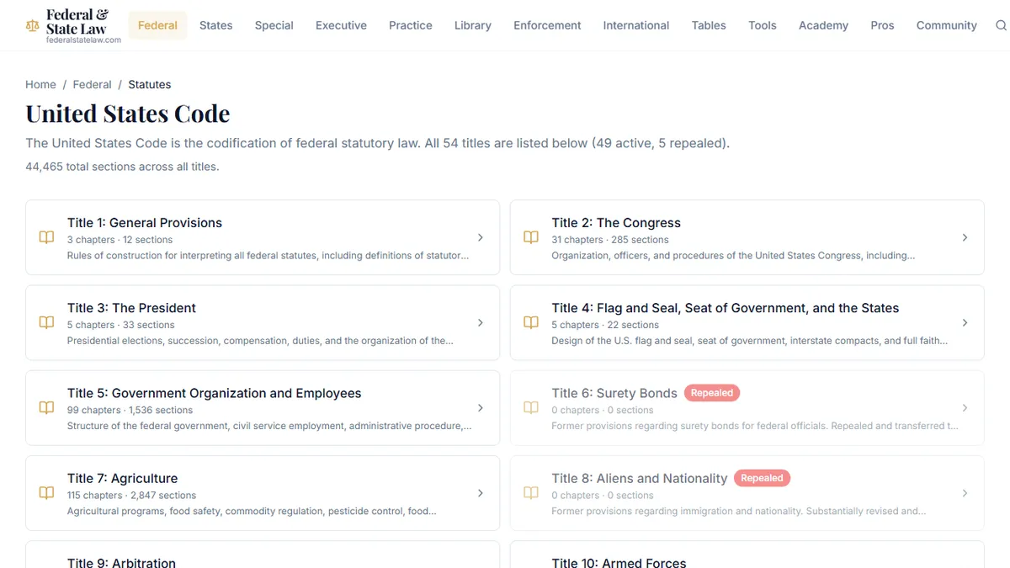Open Title 10: Armed Forces heading
Viewport: 1010px width, 568px height.
(619, 562)
